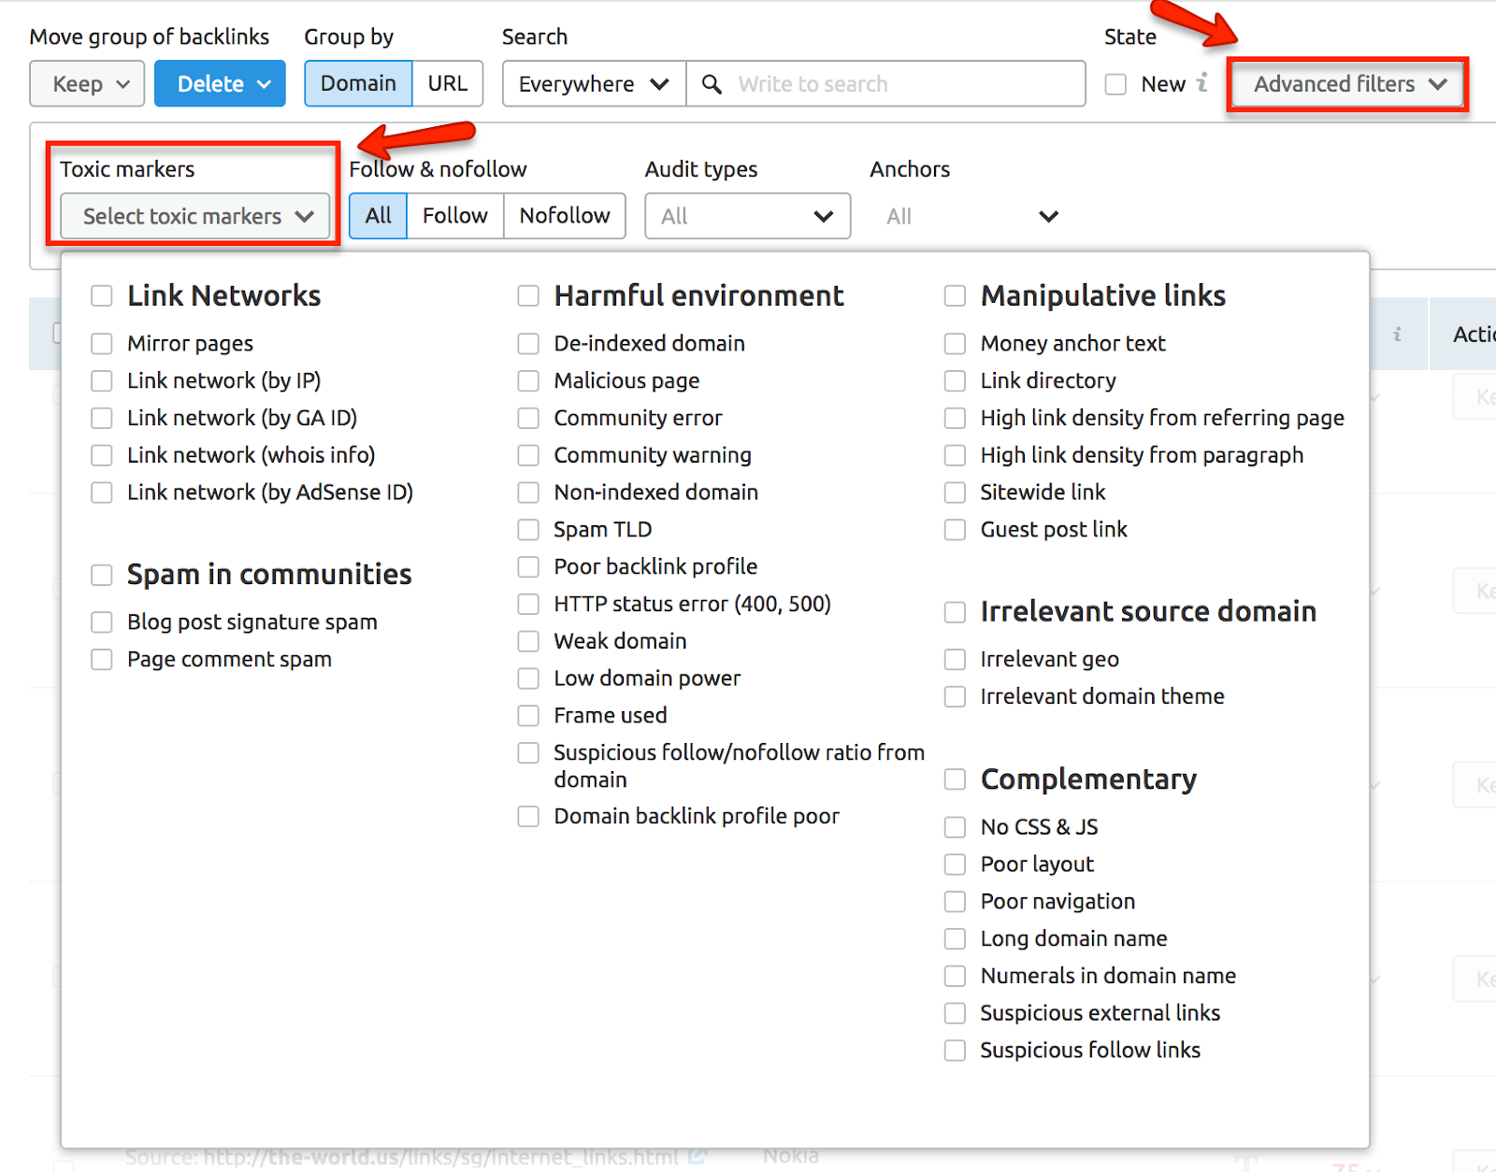1496x1172 pixels.
Task: Check Frame used marker
Action: pyautogui.click(x=528, y=716)
